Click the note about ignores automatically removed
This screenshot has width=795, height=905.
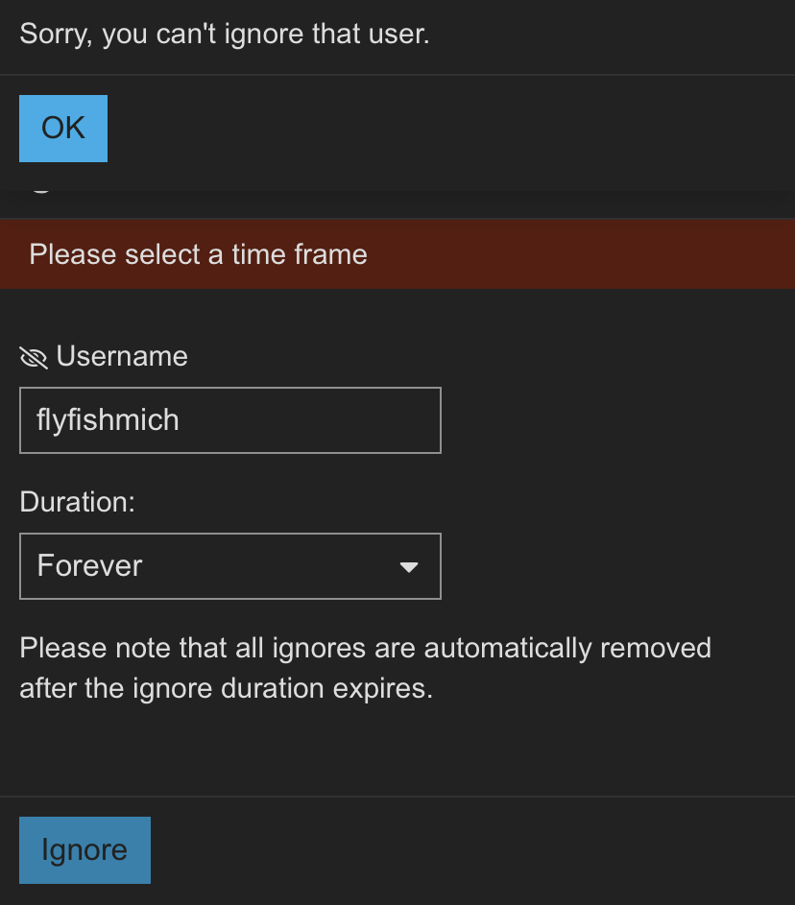[365, 648]
